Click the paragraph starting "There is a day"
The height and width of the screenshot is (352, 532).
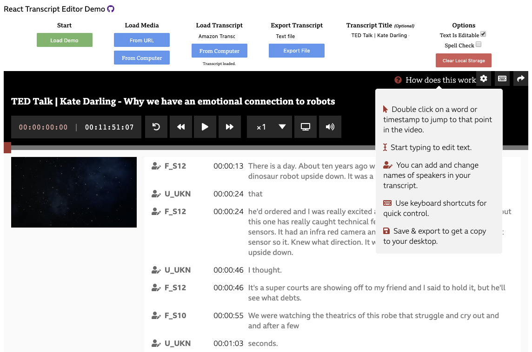[x=312, y=171]
